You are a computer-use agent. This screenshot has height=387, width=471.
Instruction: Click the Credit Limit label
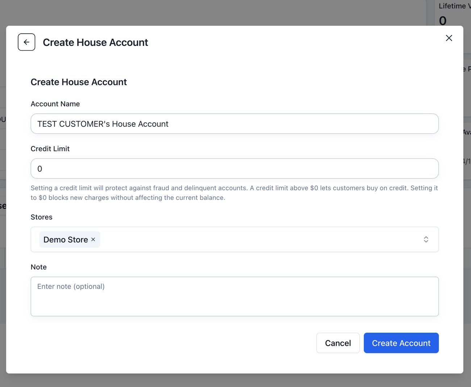pos(50,149)
